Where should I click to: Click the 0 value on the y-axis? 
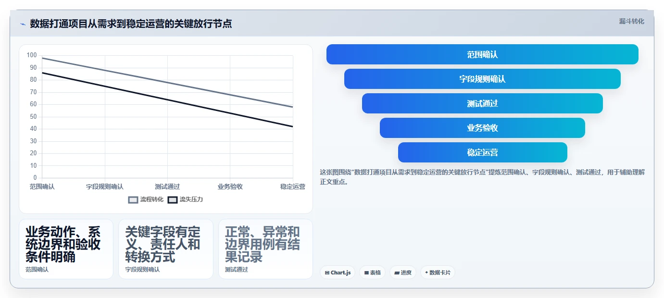pos(35,178)
